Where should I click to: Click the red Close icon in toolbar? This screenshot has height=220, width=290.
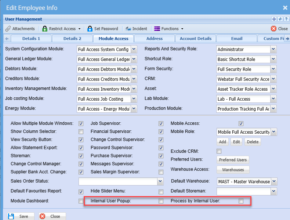click(x=273, y=29)
